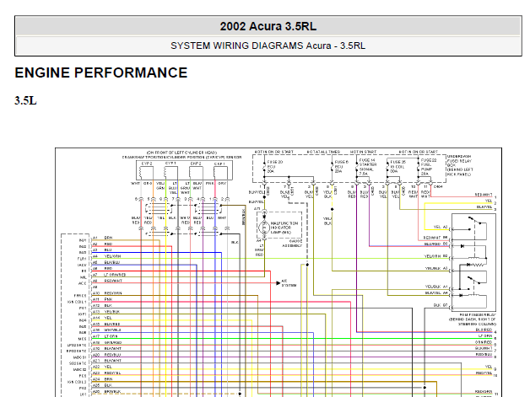The height and width of the screenshot is (397, 530).
Task: Click the upper relay switch contact symbol
Action: pyautogui.click(x=474, y=221)
